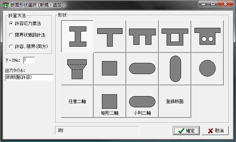This screenshot has width=236, height=142.
Task: Select the box girder with square hollow
Action: [175, 36]
